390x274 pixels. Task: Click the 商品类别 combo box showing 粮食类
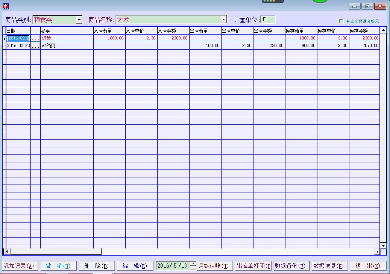coord(58,20)
